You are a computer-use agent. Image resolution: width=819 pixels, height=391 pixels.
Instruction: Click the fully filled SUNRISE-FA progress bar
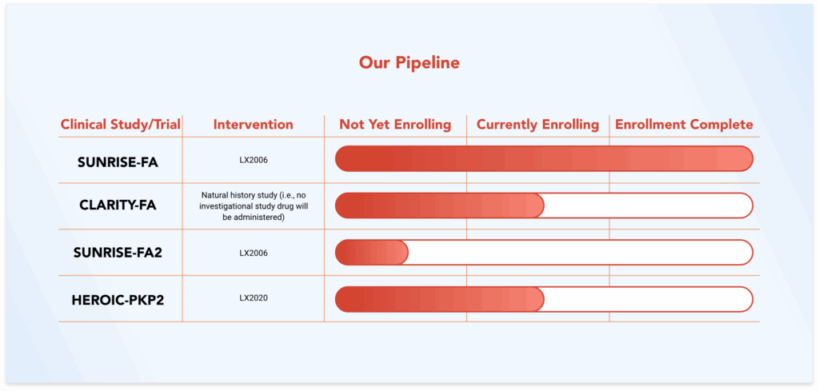[544, 158]
